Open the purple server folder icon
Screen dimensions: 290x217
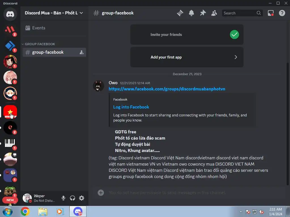10,175
